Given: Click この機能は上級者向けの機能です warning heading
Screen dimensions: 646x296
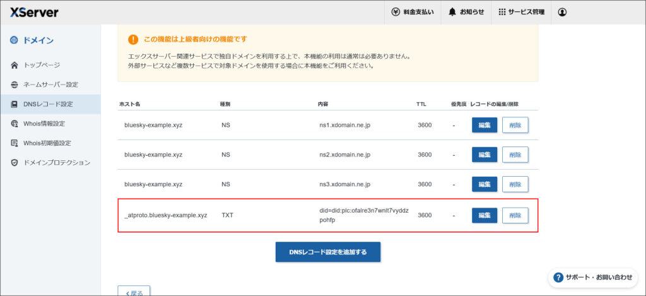Looking at the screenshot, I should pyautogui.click(x=196, y=40).
